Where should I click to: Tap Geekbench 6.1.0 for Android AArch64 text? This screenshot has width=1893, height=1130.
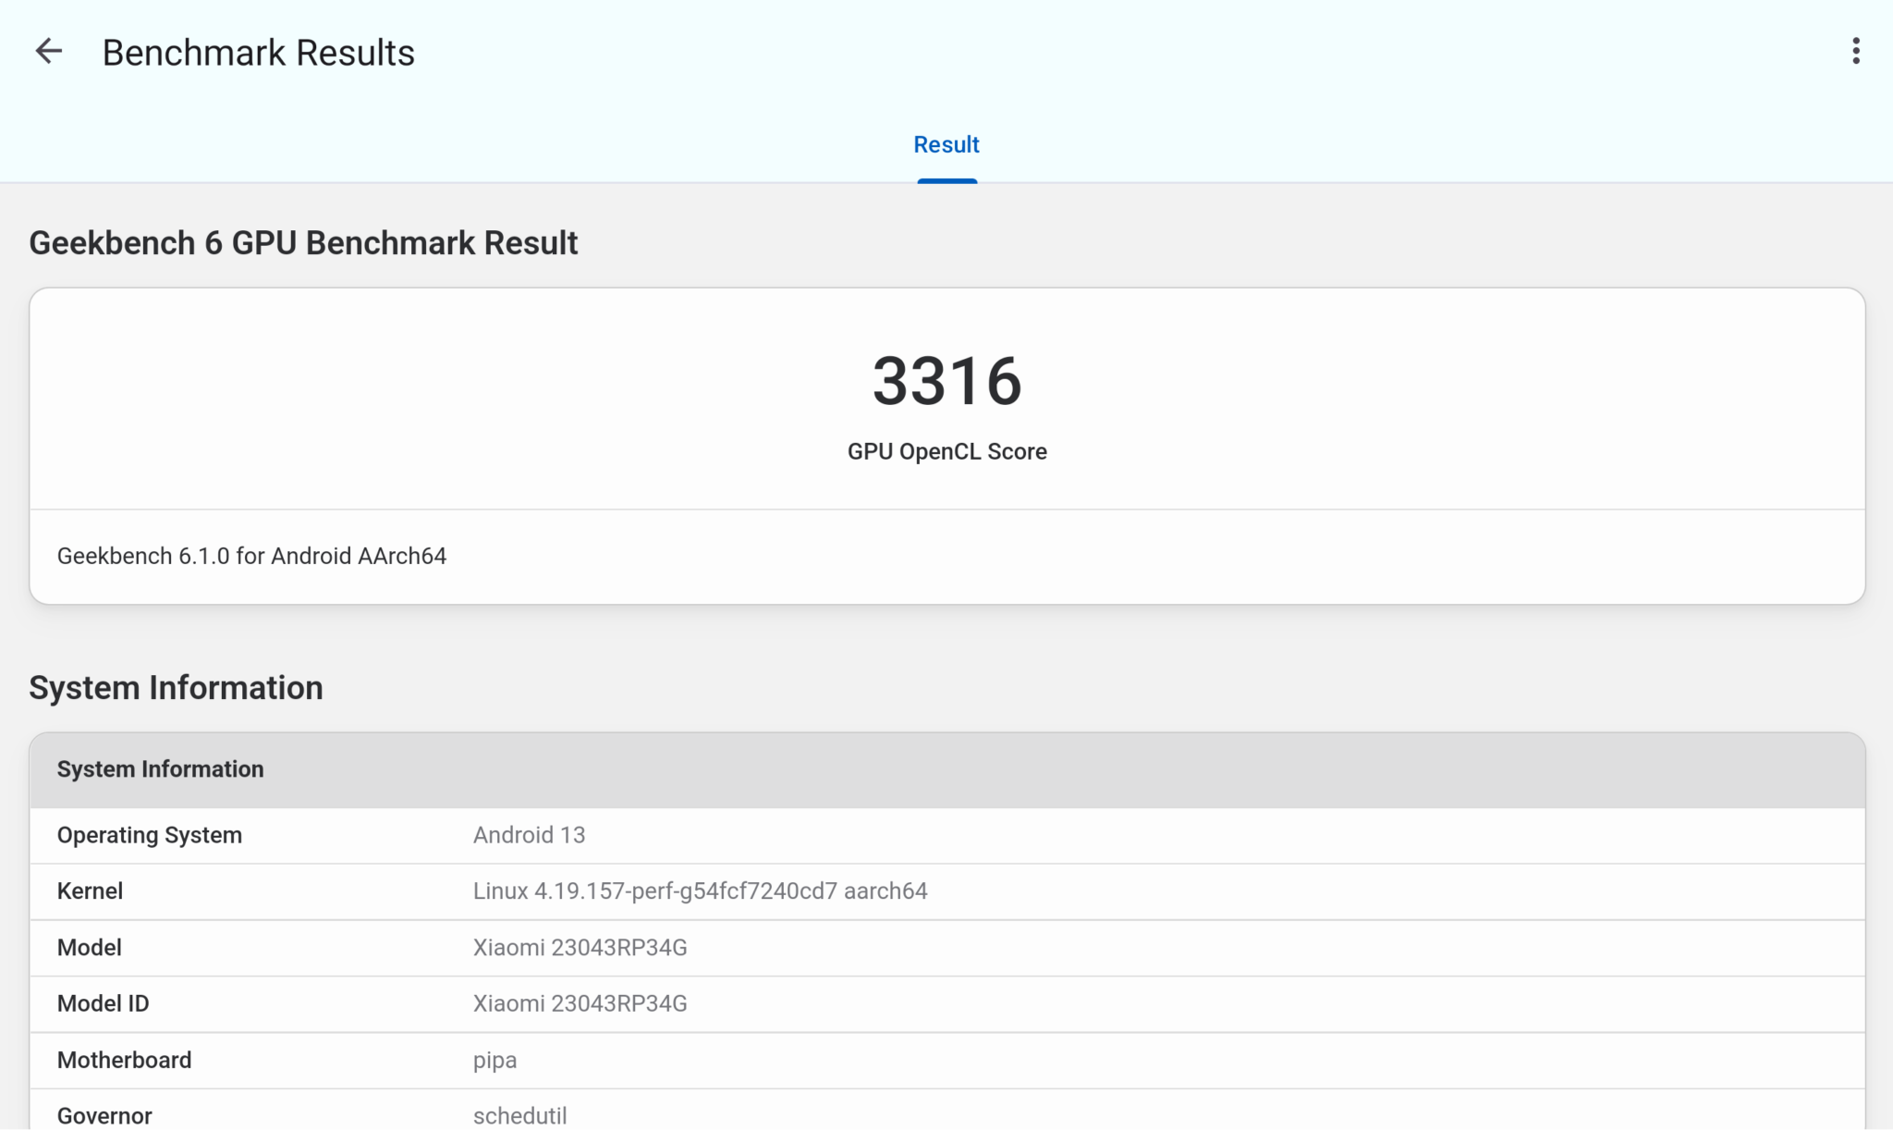pyautogui.click(x=251, y=556)
